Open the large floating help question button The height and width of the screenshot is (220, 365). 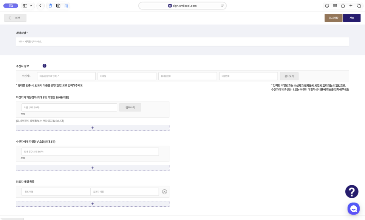(352, 192)
